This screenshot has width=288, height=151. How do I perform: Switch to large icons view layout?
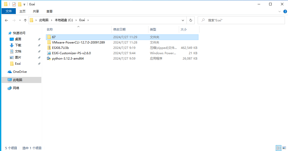[x=284, y=148]
